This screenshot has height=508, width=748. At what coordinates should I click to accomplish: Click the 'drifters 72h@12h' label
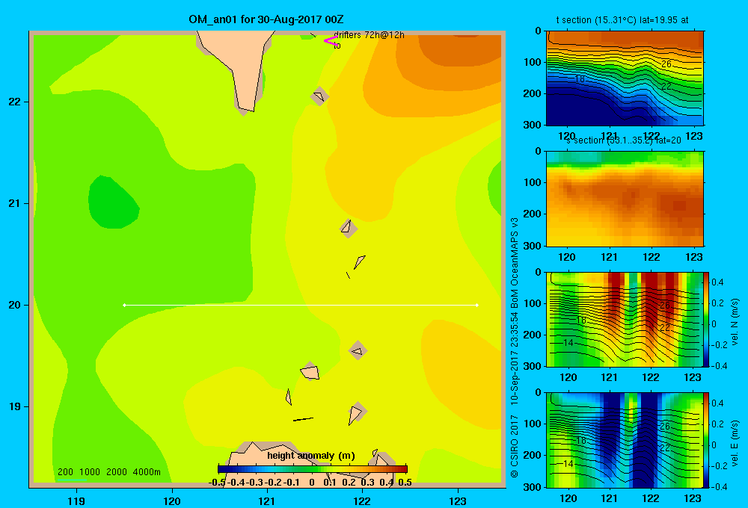click(x=370, y=35)
